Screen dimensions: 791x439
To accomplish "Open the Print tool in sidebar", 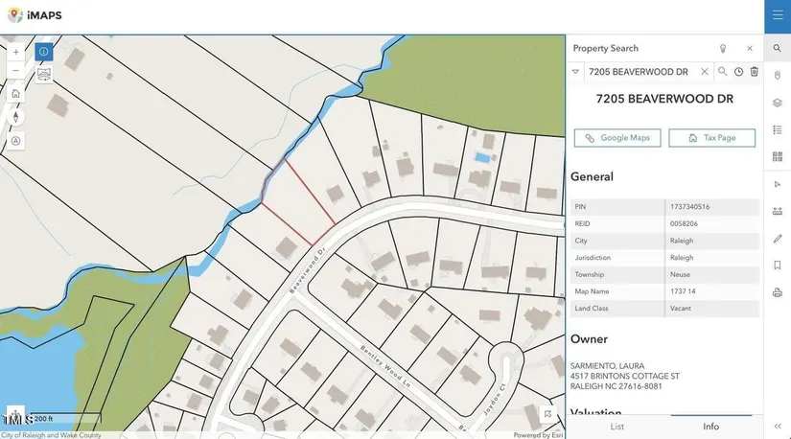I will point(778,292).
